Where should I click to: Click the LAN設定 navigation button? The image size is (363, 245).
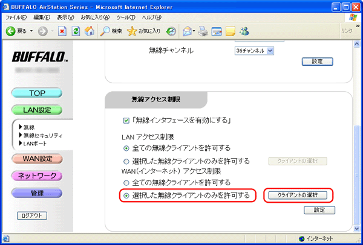37,110
